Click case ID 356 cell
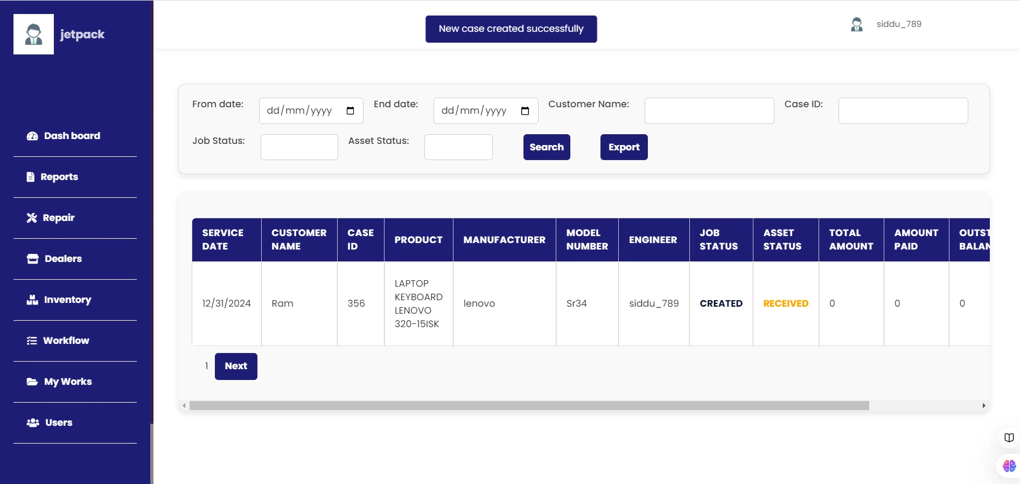The width and height of the screenshot is (1020, 484). point(361,303)
